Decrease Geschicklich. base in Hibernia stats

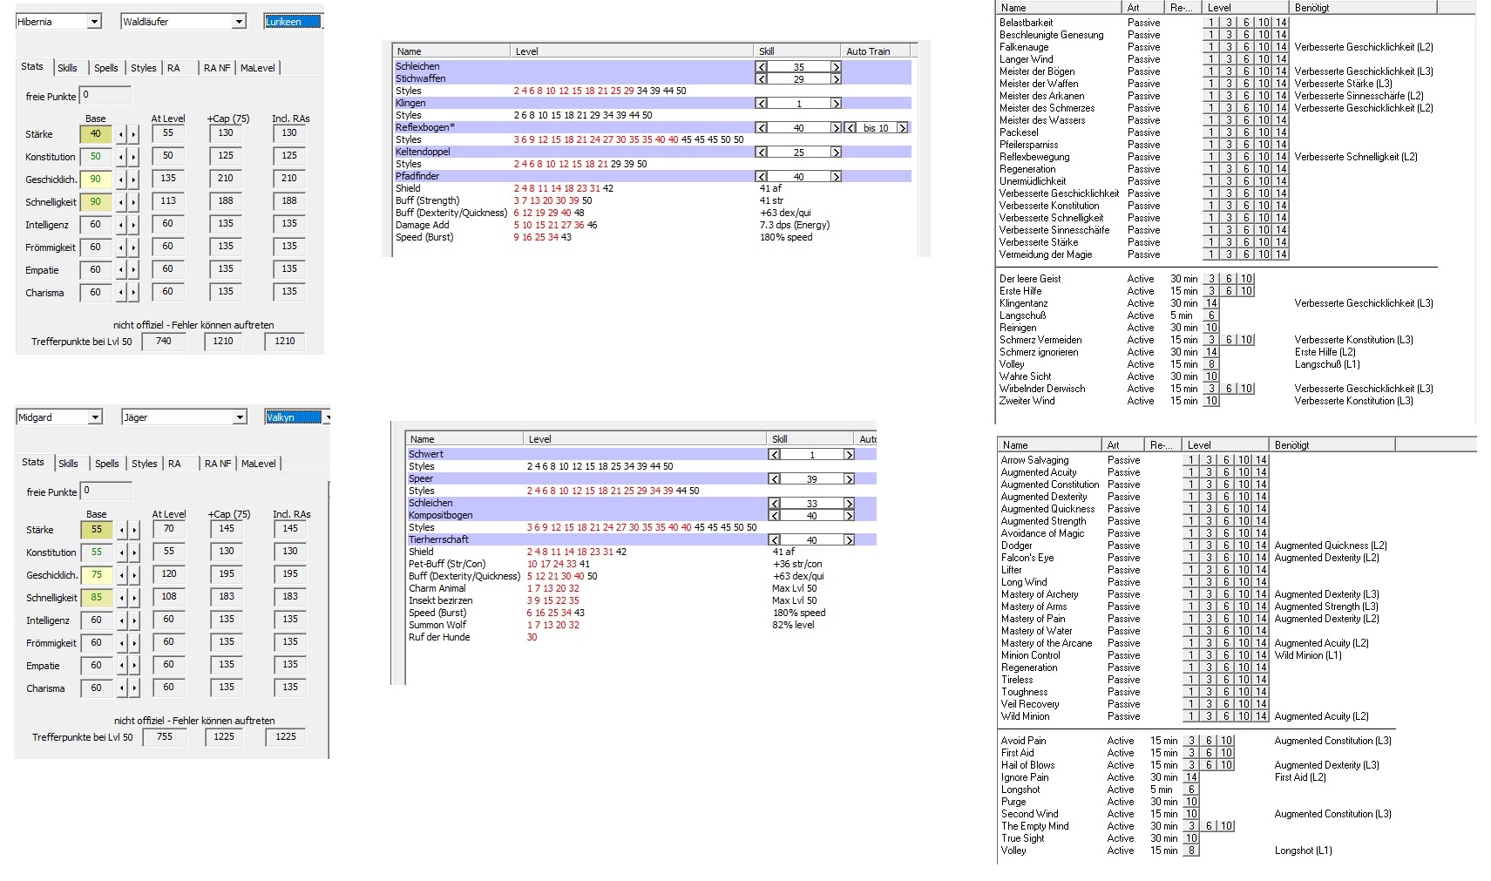pos(121,180)
